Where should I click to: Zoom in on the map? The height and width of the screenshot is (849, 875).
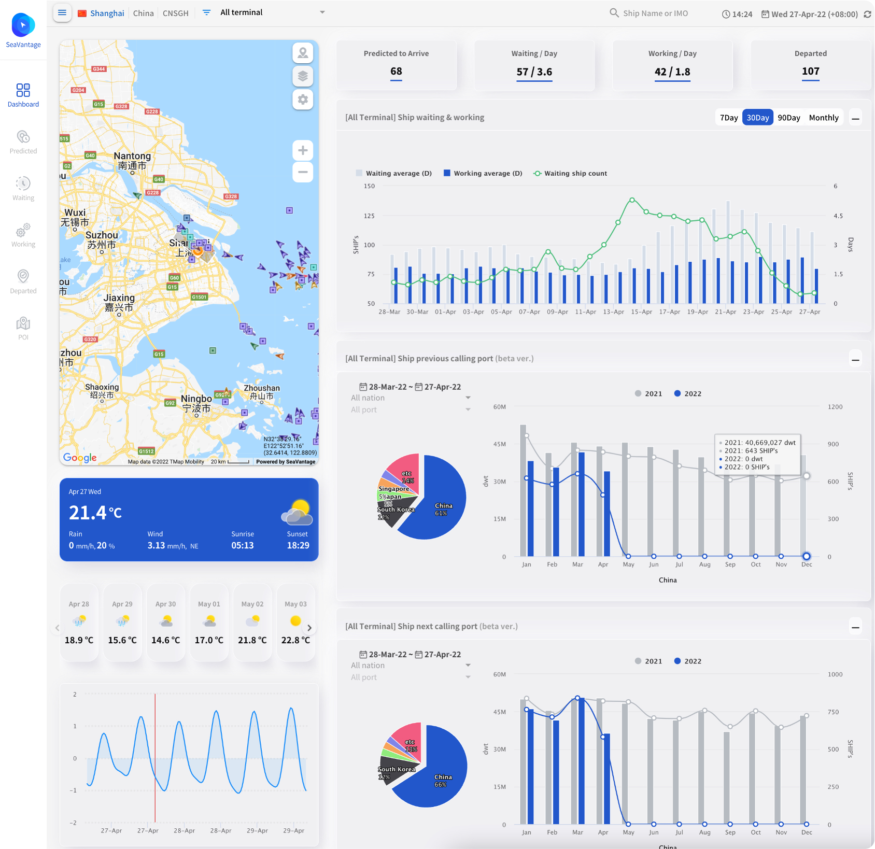tap(303, 150)
